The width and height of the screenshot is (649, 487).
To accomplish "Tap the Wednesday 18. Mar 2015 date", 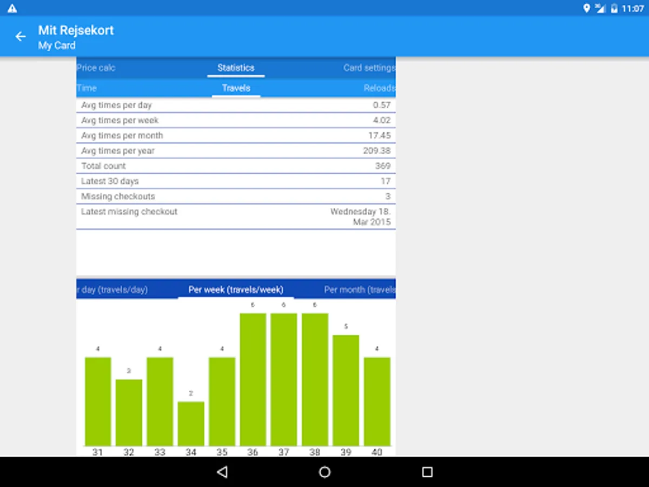I will (x=361, y=217).
